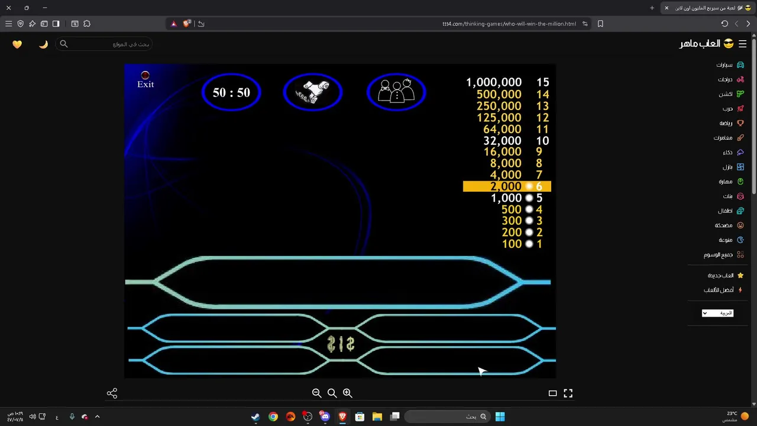Open Windows Start menu
Image resolution: width=757 pixels, height=426 pixels.
pos(500,417)
